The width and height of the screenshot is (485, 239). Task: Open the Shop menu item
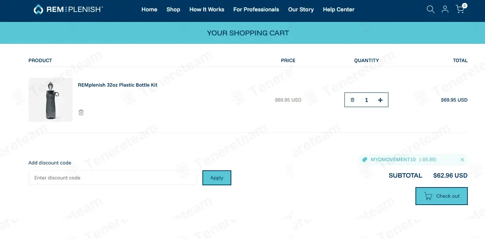[173, 10]
